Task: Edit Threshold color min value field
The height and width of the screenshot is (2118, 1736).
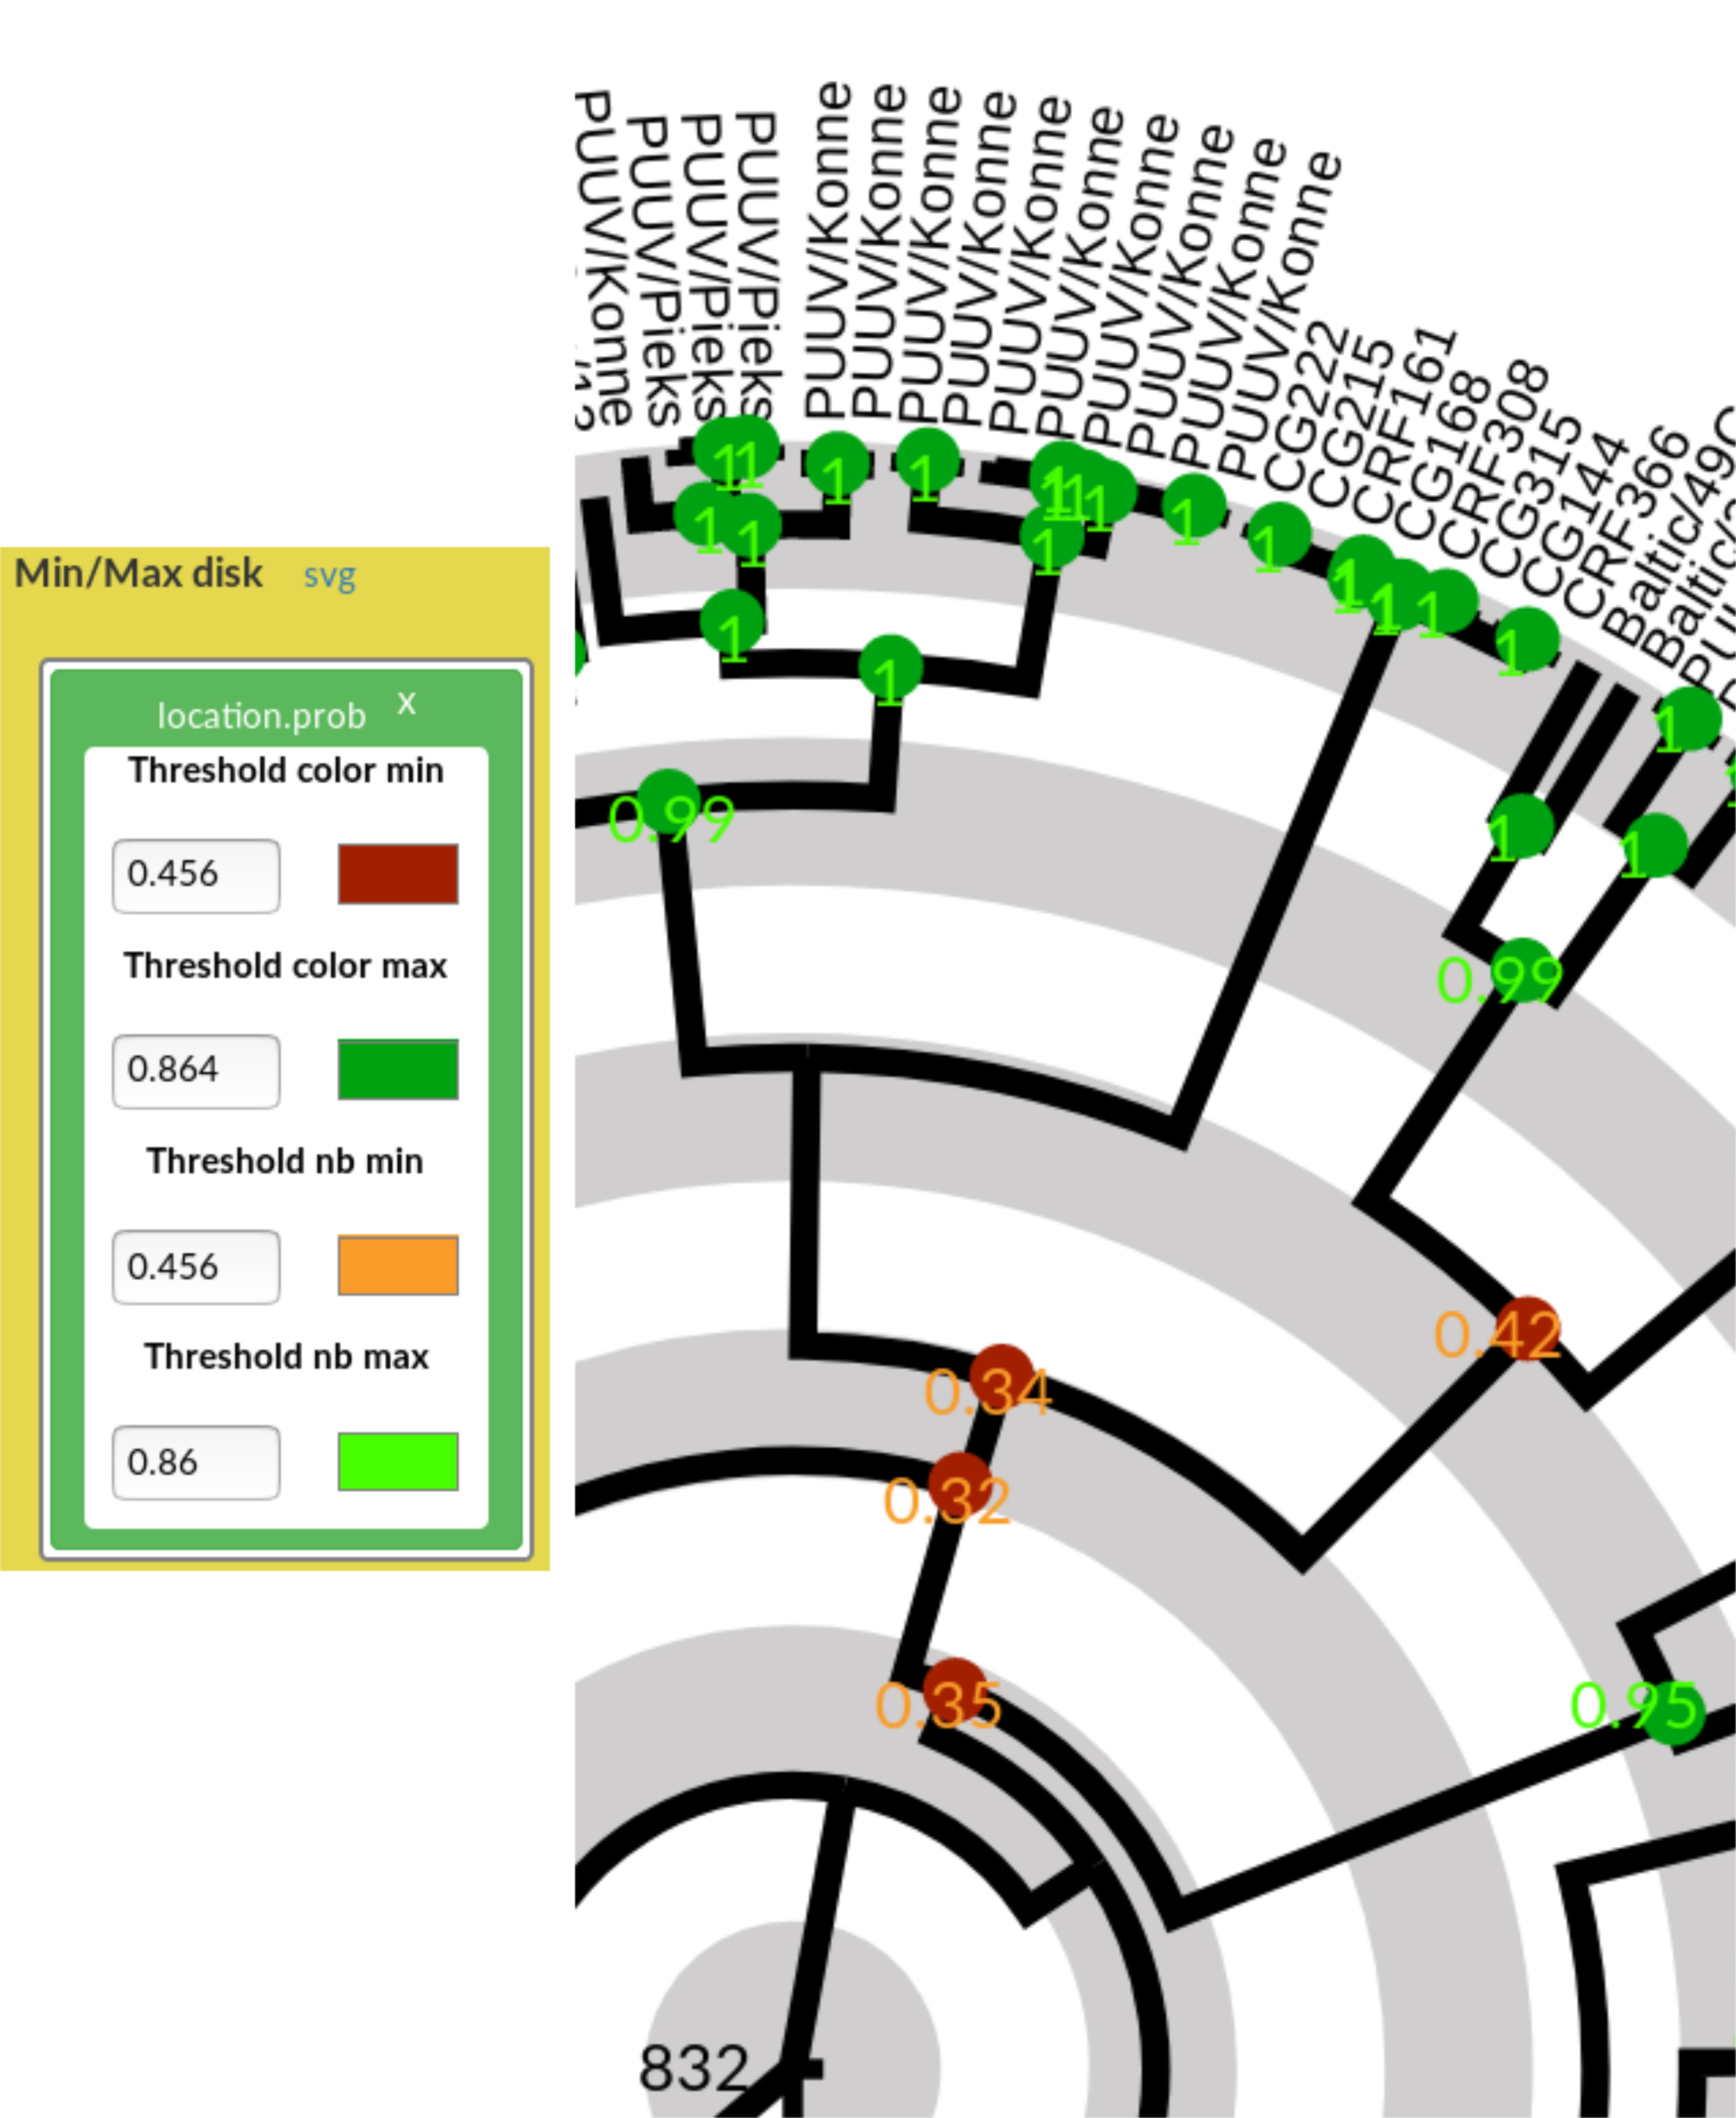Action: [196, 875]
